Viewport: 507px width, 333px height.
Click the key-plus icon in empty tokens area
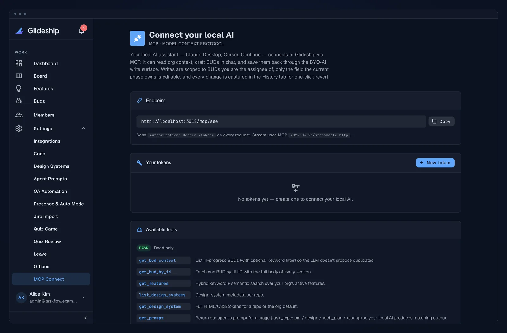click(x=295, y=188)
